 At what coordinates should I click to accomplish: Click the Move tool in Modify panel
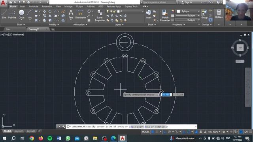click(45, 11)
